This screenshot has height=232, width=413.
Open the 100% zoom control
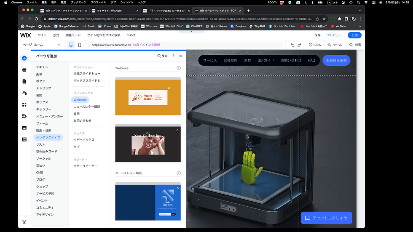click(x=315, y=45)
